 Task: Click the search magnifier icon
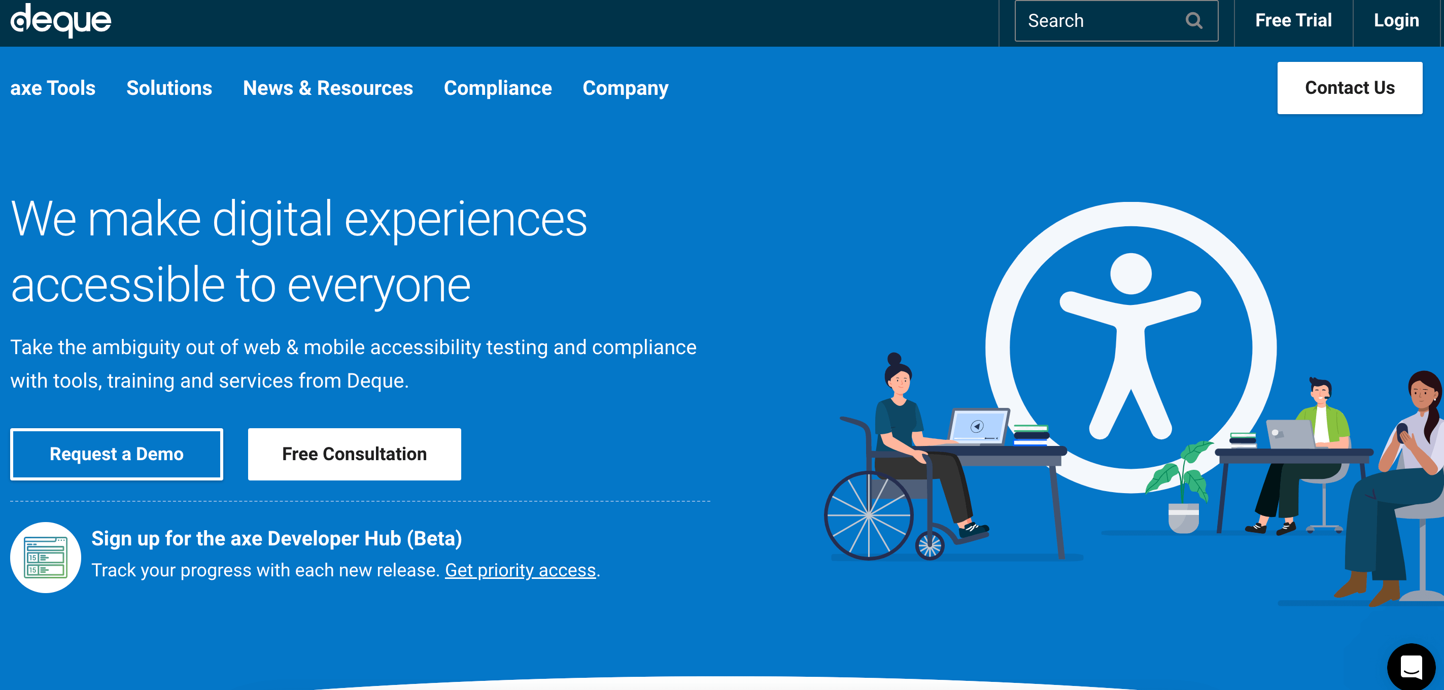coord(1193,21)
